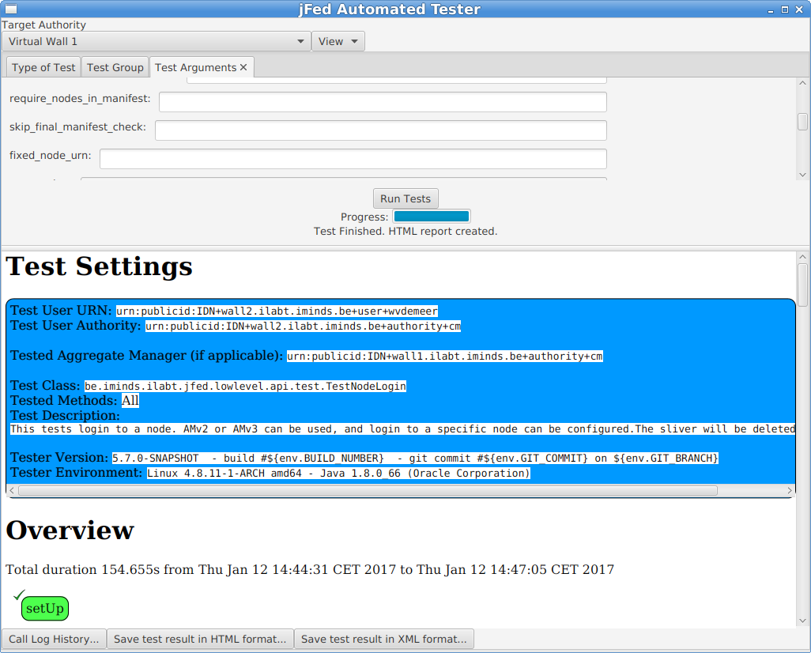Switch to the Type of Test tab
Viewport: 811px width, 653px height.
(x=43, y=67)
